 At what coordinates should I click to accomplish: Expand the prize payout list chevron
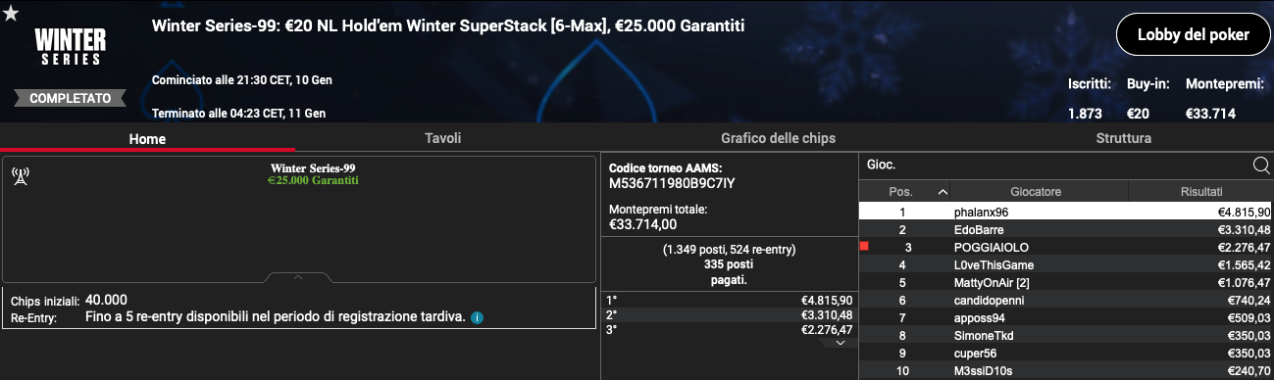coord(840,343)
